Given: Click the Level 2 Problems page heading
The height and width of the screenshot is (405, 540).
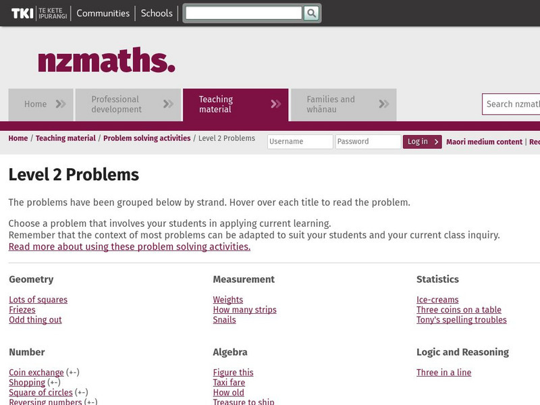Looking at the screenshot, I should click(74, 175).
